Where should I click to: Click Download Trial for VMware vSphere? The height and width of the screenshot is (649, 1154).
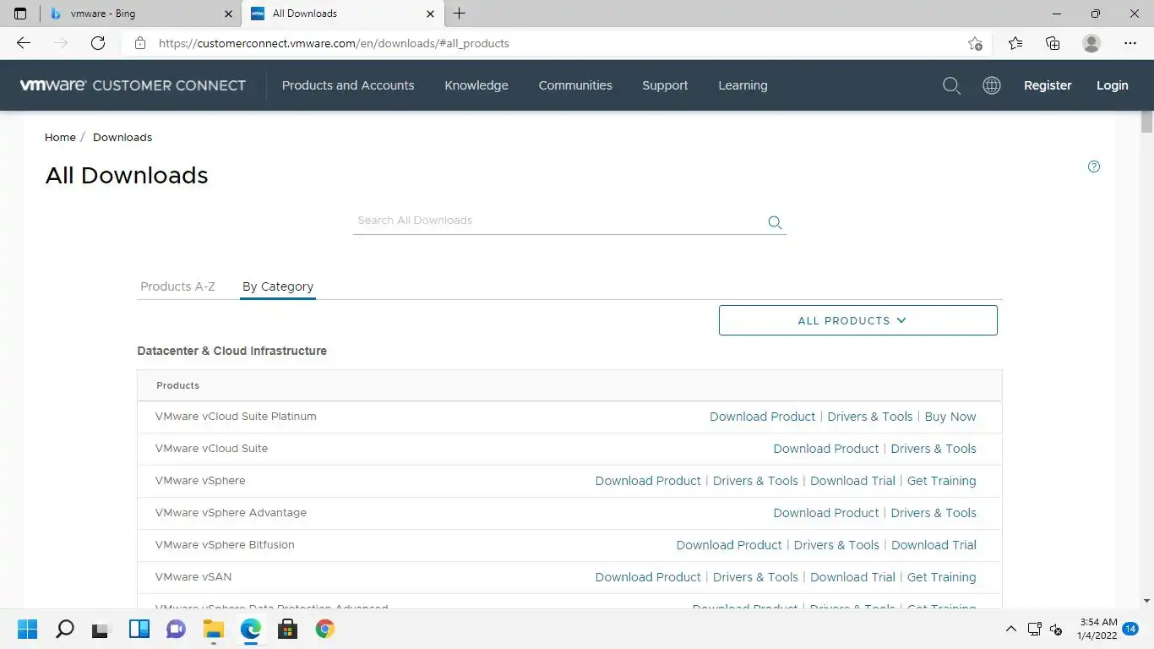tap(852, 481)
